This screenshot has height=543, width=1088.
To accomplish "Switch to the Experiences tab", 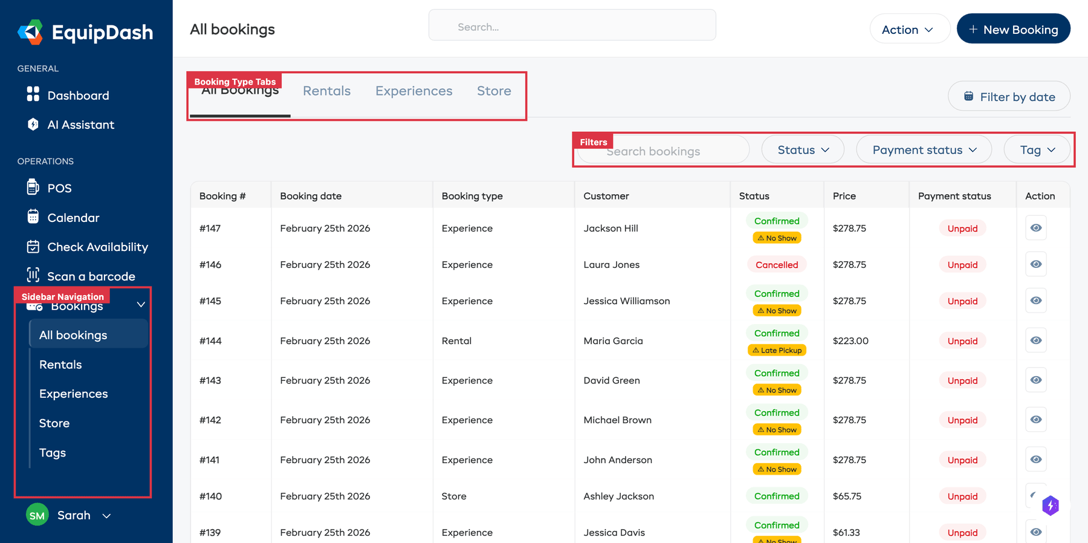I will [x=414, y=91].
